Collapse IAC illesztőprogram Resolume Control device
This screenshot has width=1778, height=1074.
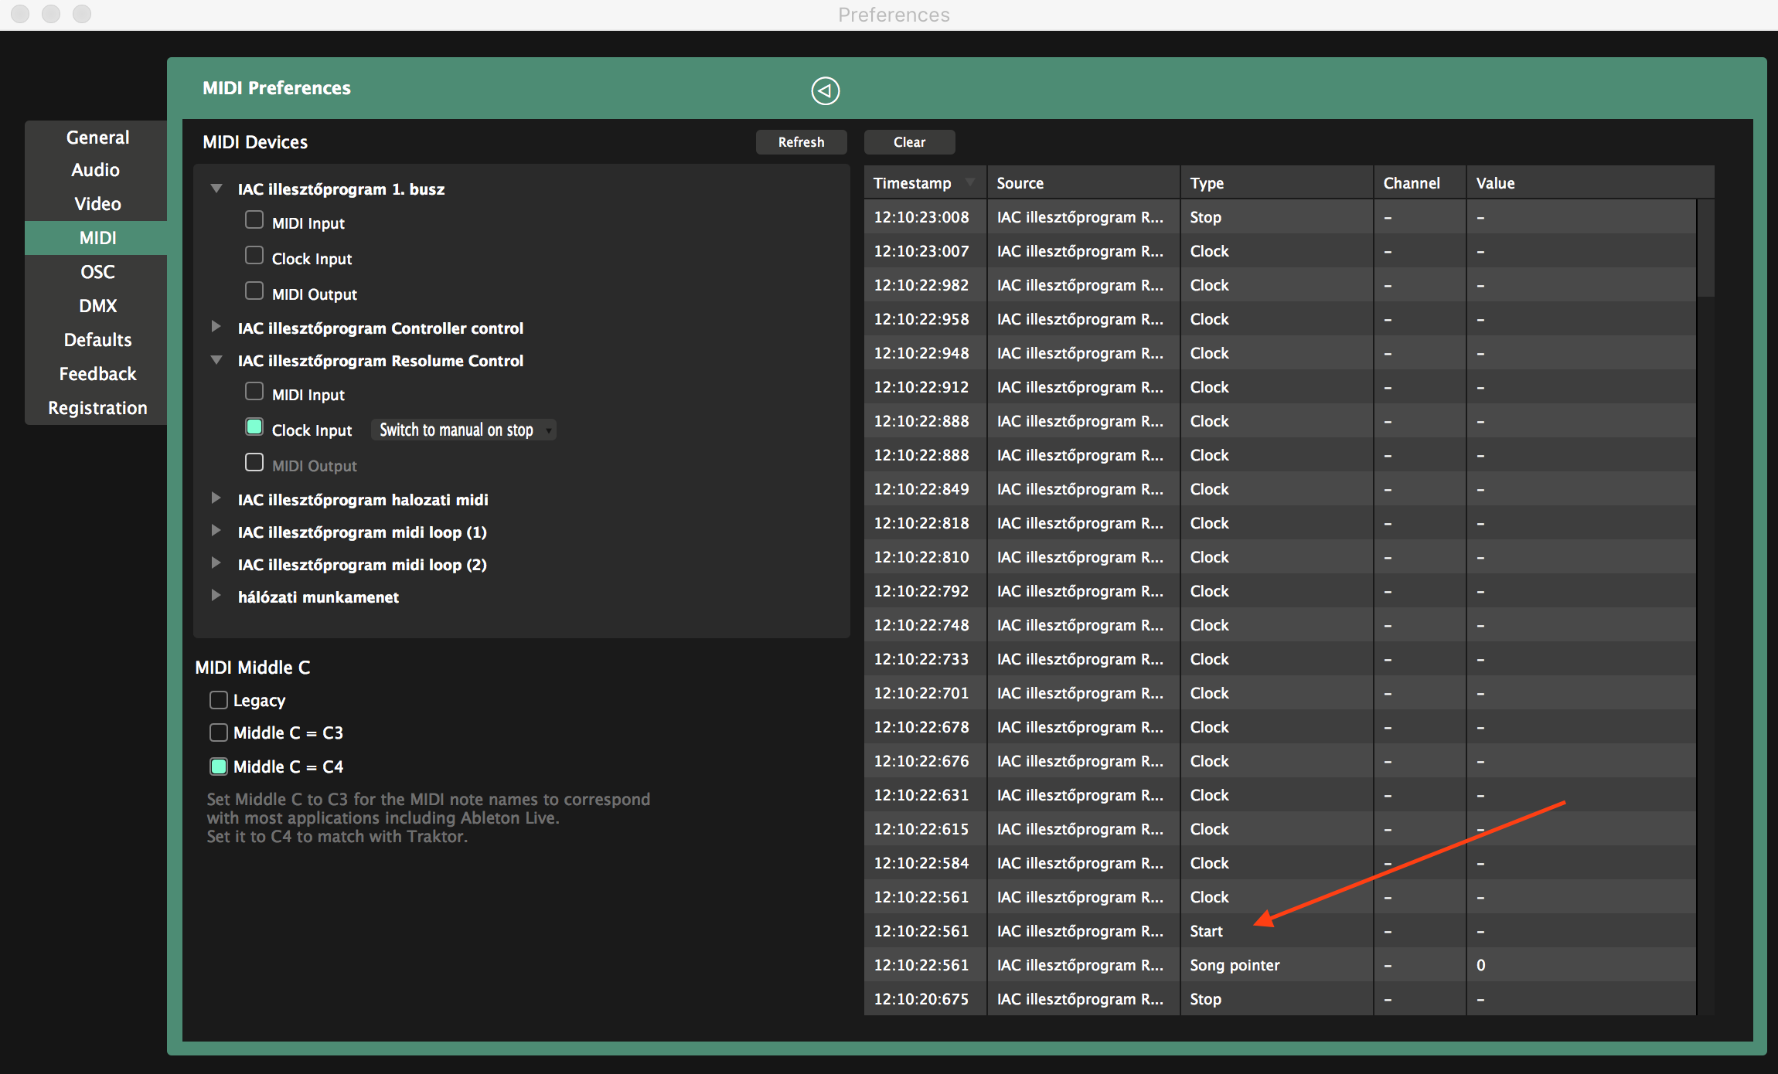pos(216,360)
